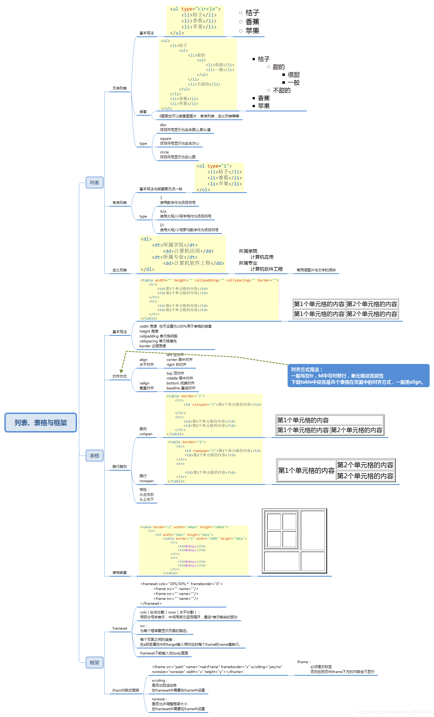Open the nested ul code snippet

[198, 75]
